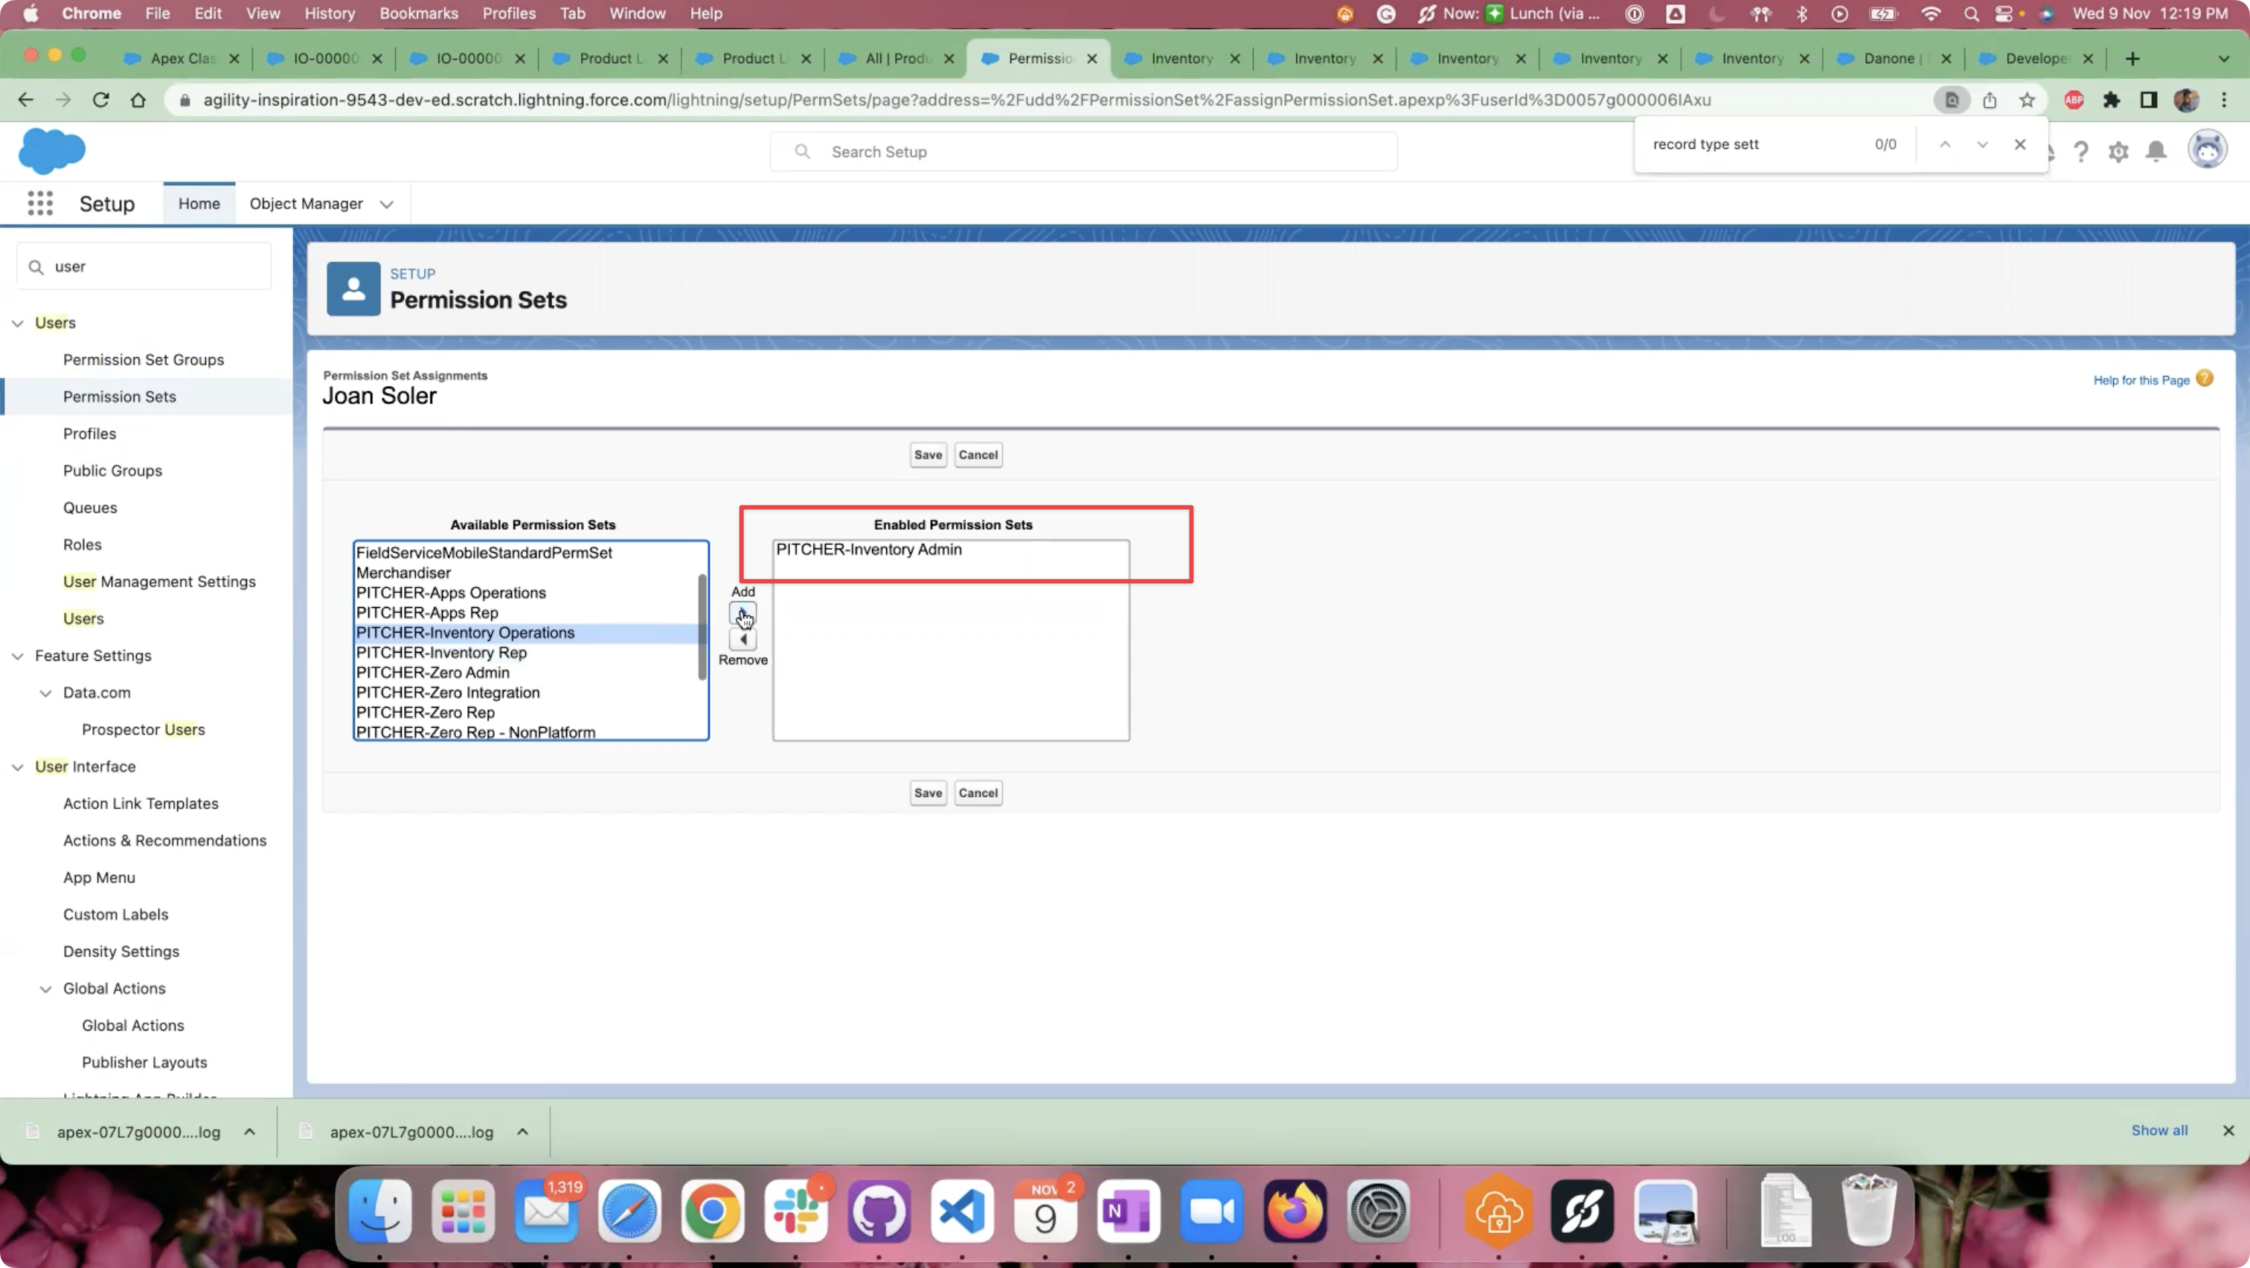Switch to the Home tab

199,203
